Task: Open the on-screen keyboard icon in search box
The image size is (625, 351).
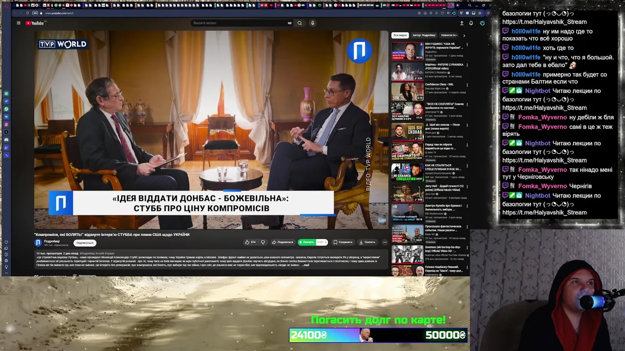Action: pyautogui.click(x=290, y=23)
